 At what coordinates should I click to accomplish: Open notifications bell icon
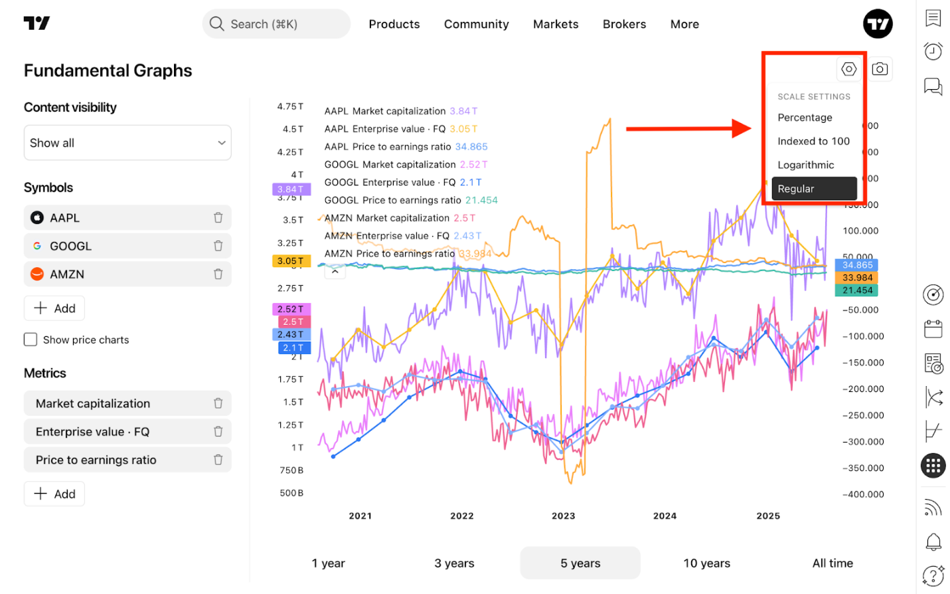933,542
